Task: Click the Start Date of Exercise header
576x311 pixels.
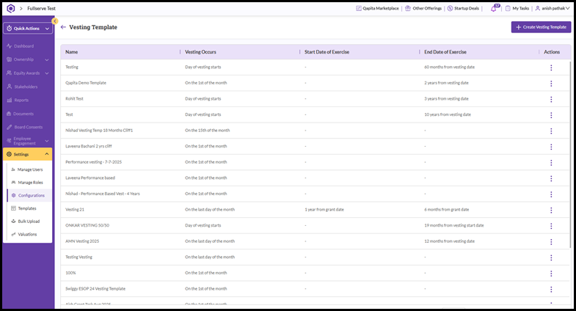Action: coord(327,52)
